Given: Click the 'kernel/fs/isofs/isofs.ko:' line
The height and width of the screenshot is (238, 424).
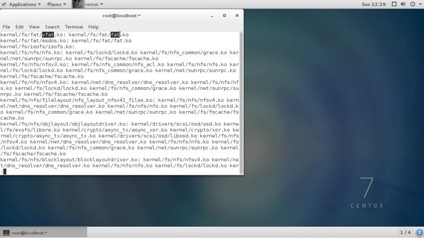Looking at the screenshot, I should tap(37, 46).
